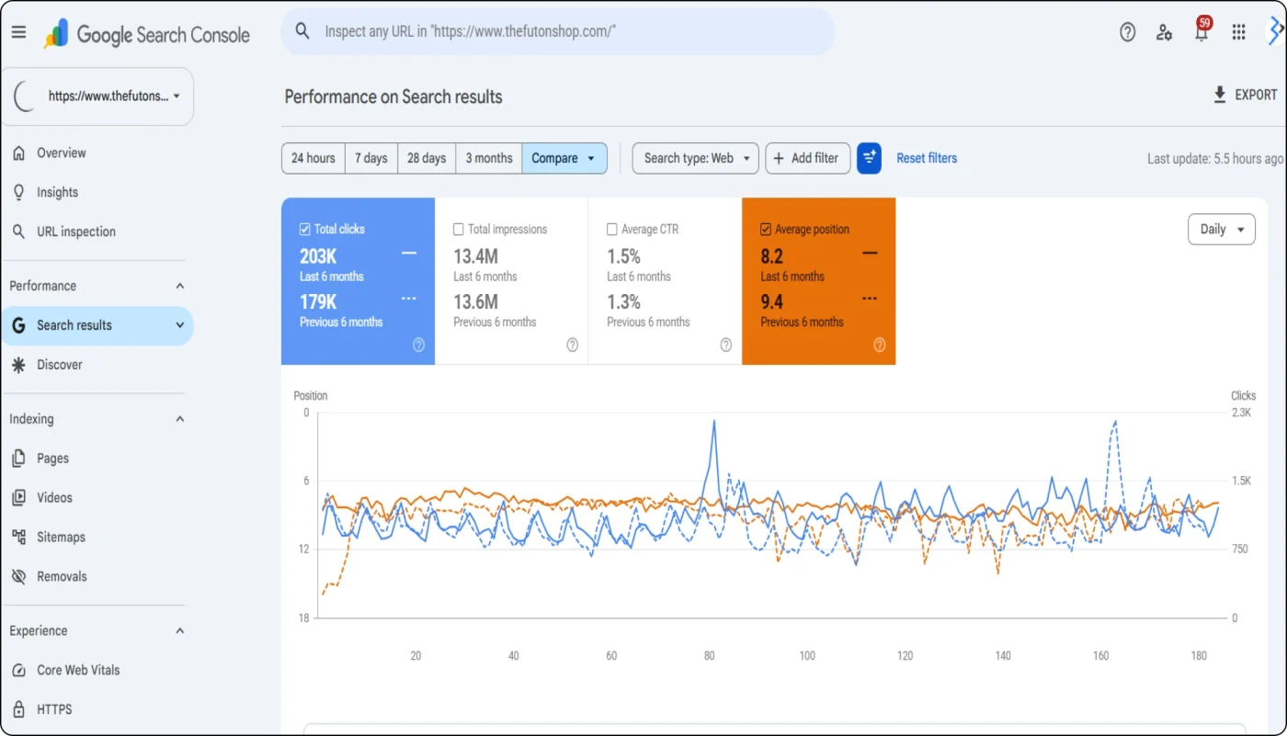Click the Pages document icon
The width and height of the screenshot is (1287, 736).
pyautogui.click(x=18, y=459)
